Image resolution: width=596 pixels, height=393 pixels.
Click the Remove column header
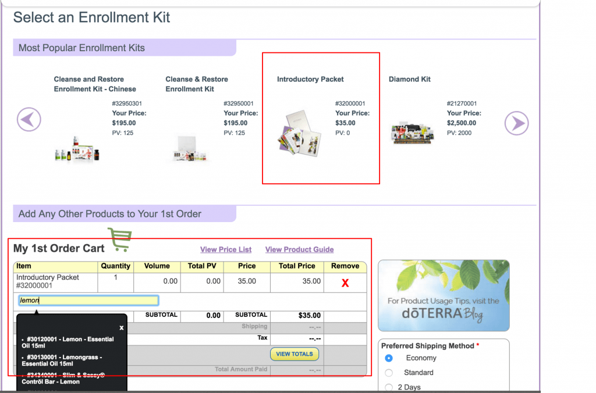pyautogui.click(x=345, y=266)
